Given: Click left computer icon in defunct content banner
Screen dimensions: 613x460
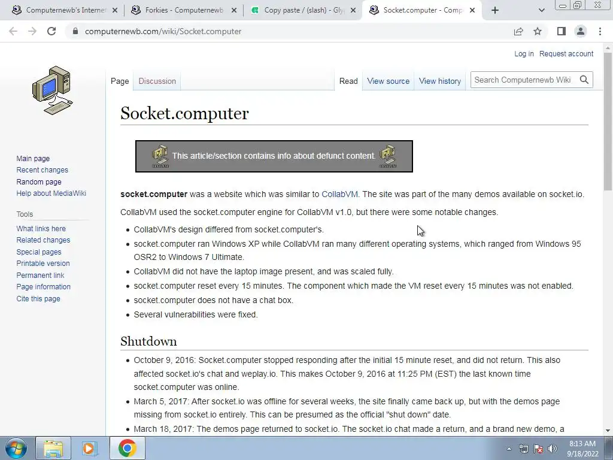Looking at the screenshot, I should [x=160, y=156].
